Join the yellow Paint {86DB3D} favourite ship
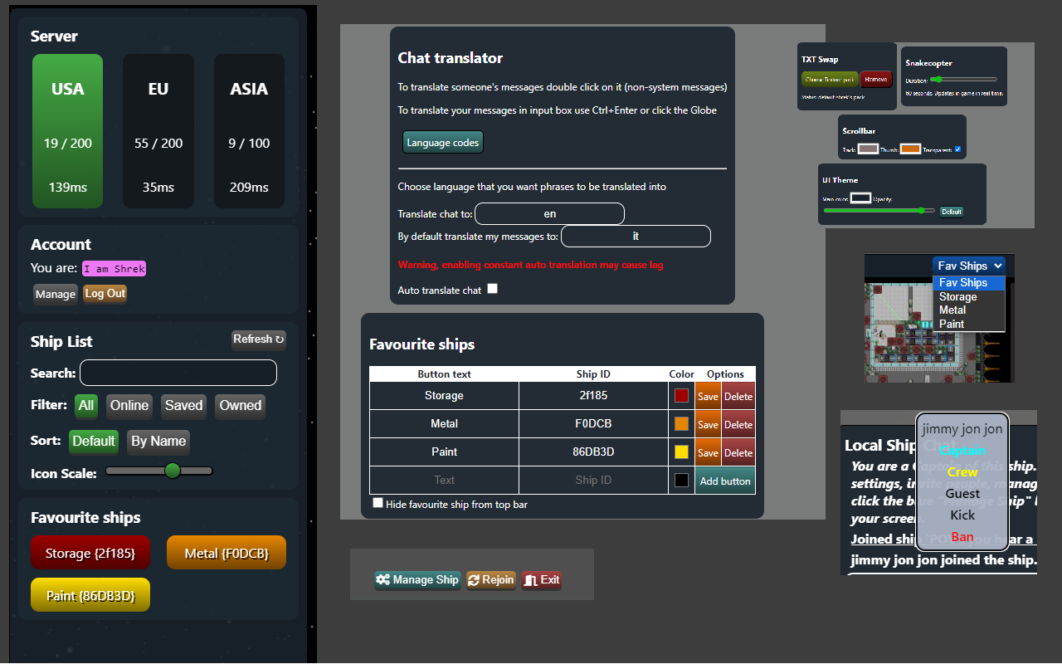 tap(90, 595)
